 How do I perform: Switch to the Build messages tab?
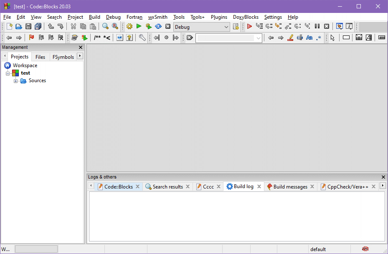(x=290, y=187)
